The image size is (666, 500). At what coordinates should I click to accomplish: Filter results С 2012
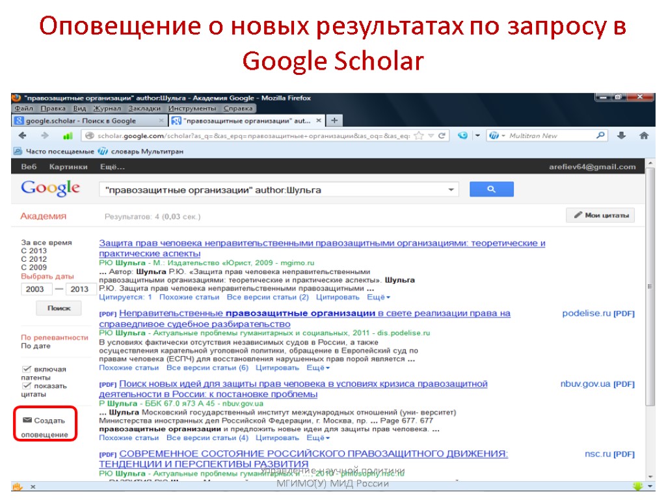[34, 259]
